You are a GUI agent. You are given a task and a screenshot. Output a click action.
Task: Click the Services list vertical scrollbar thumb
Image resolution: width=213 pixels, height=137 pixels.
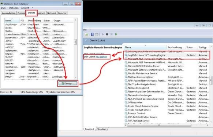pos(211,80)
